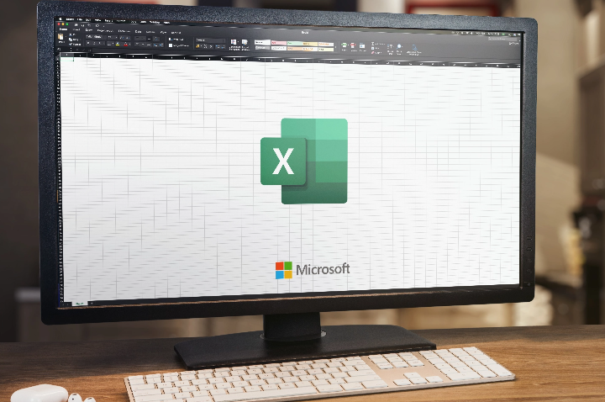Apply Bold formatting
This screenshot has height=402, width=605.
click(88, 43)
